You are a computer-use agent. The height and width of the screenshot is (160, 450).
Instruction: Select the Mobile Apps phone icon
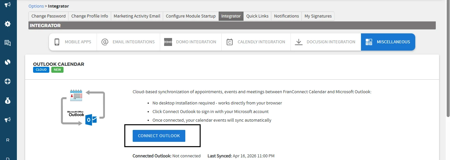[x=57, y=42]
